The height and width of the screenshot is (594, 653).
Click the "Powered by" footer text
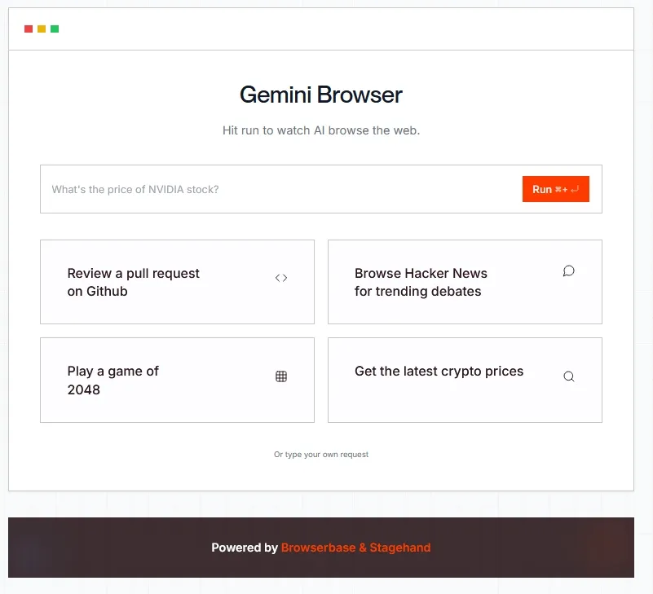coord(245,548)
